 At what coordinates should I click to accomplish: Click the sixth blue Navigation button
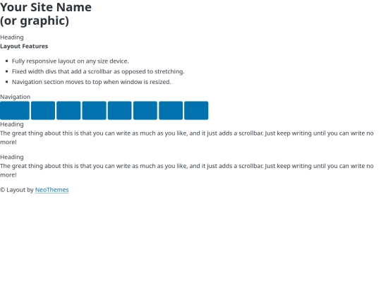click(x=145, y=110)
